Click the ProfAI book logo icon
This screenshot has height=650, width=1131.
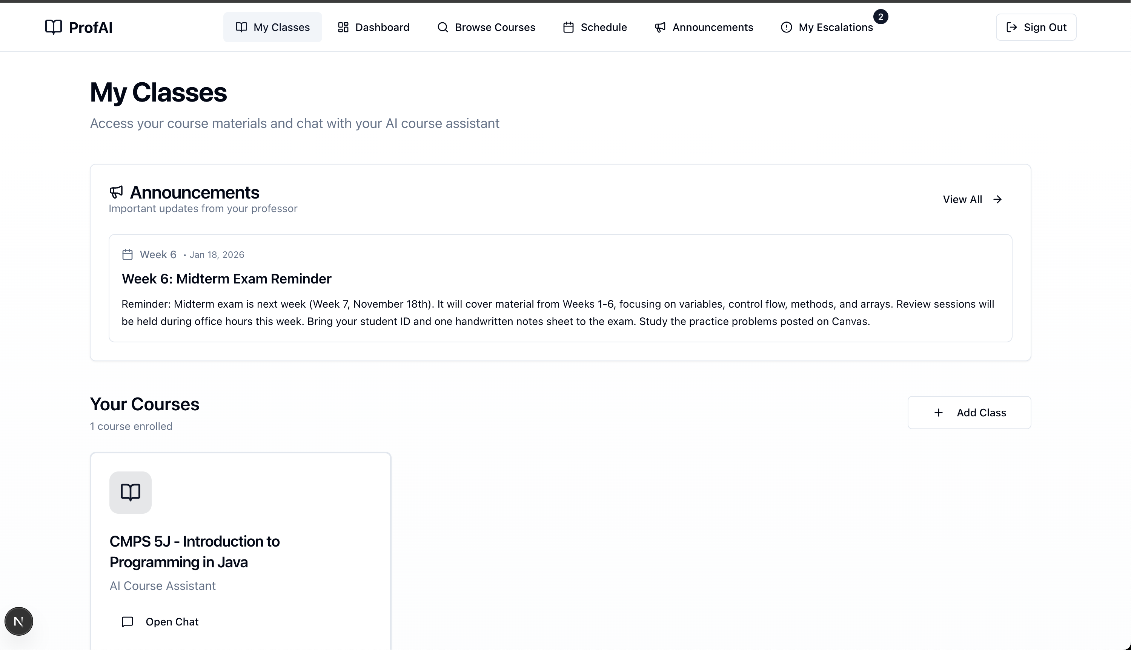coord(53,27)
